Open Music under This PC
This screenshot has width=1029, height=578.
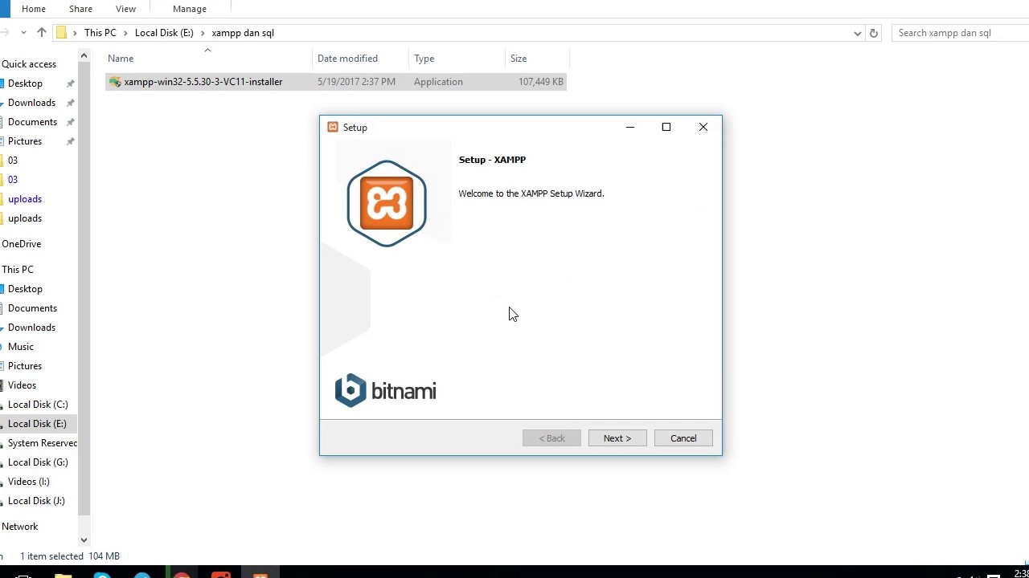pos(21,347)
